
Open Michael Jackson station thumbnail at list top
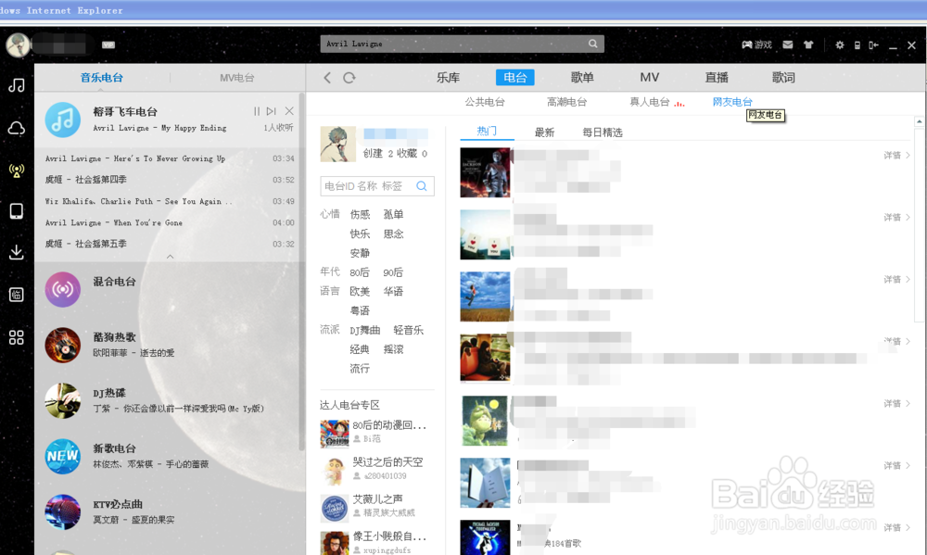click(x=486, y=172)
